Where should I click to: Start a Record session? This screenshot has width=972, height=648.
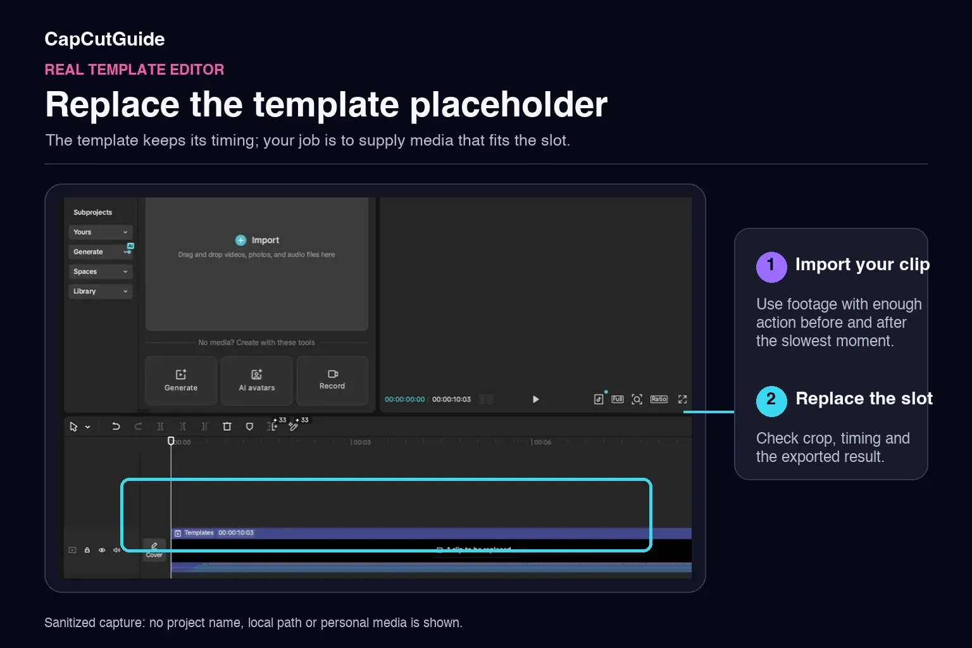point(332,380)
